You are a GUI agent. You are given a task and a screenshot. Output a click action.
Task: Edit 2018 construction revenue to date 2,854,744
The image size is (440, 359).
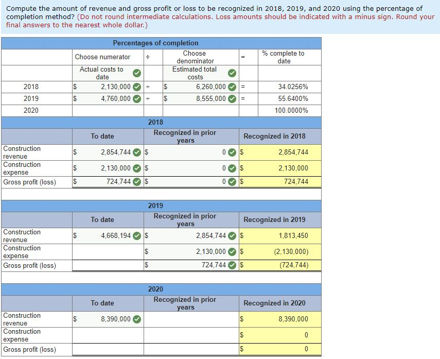[x=108, y=152]
